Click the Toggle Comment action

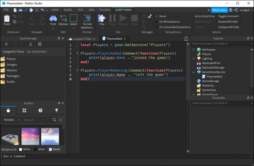[x=228, y=16]
